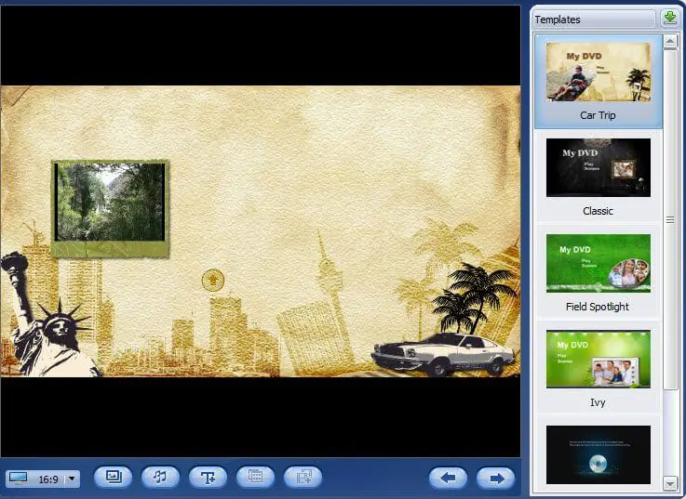Select the forest photo frame in preview
Viewport: 686px width, 499px height.
(x=110, y=208)
